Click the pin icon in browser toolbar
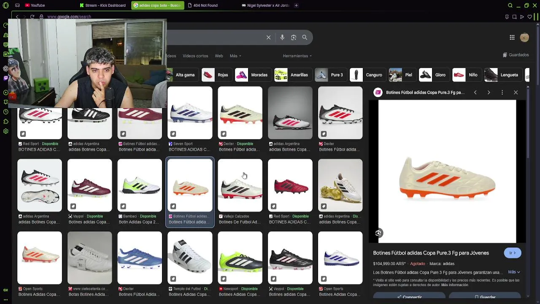Screen dimensions: 540x304 point(507,17)
